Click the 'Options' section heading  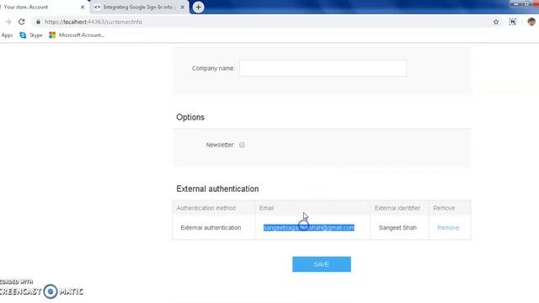(190, 117)
